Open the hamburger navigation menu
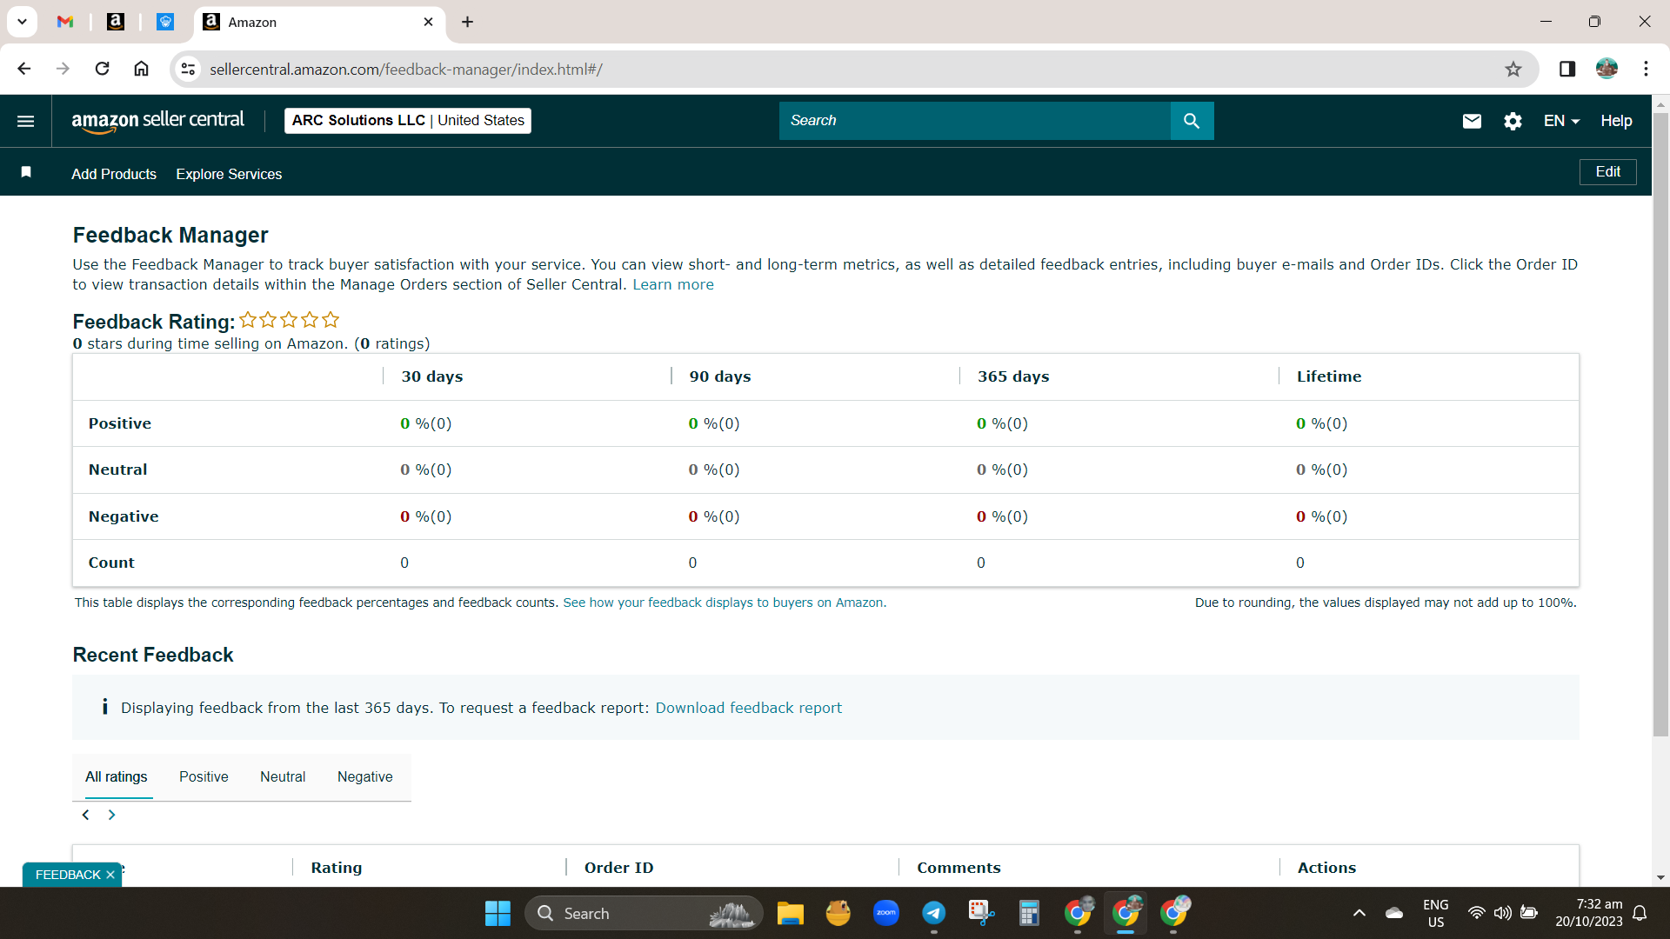Viewport: 1670px width, 939px height. tap(26, 121)
